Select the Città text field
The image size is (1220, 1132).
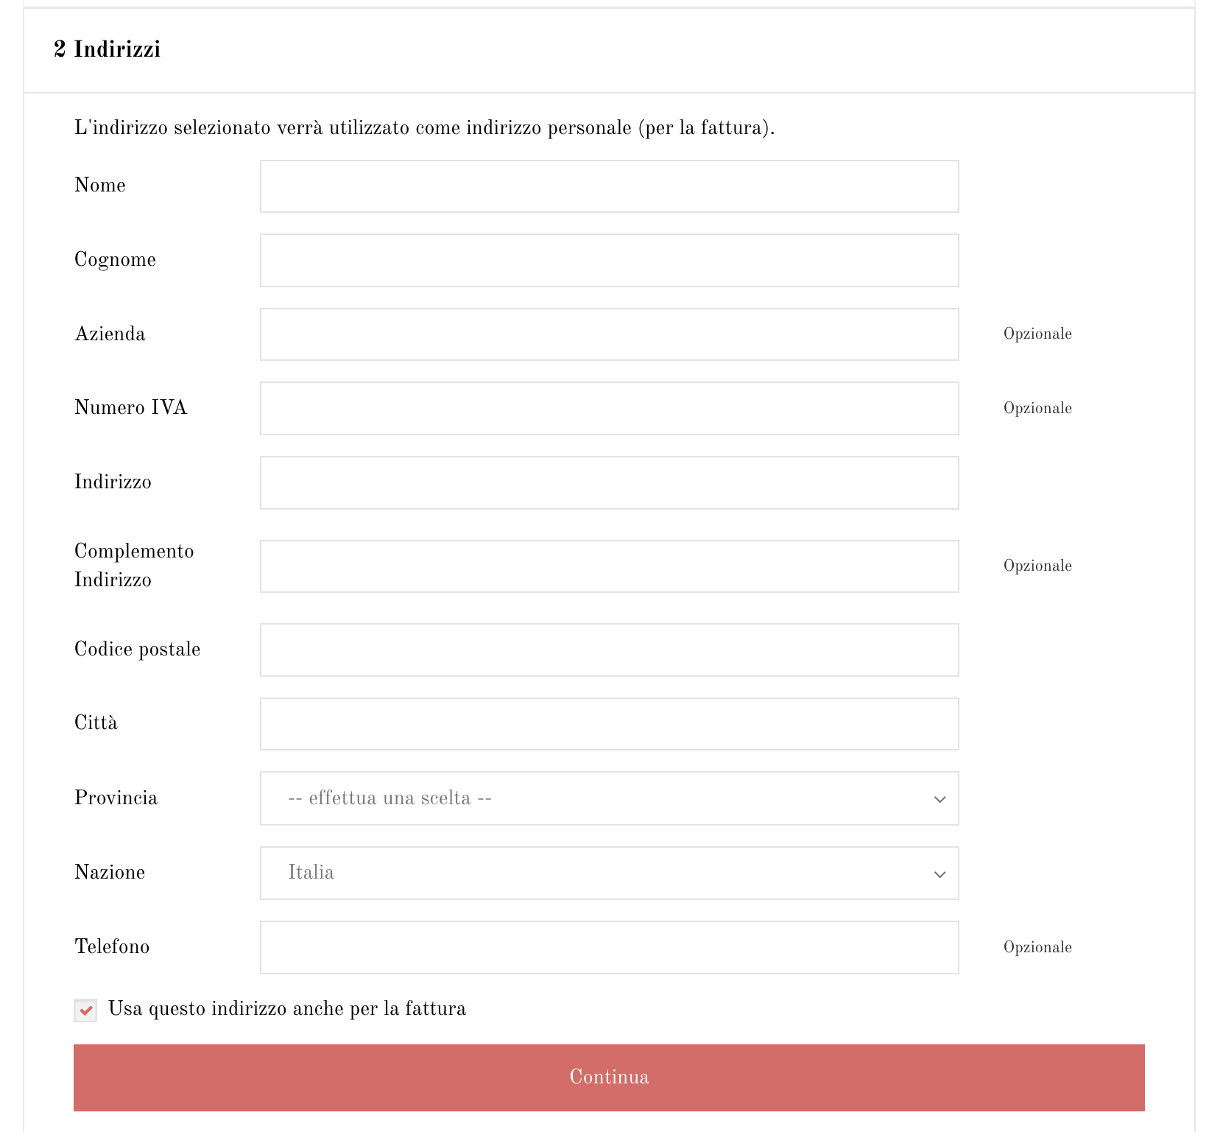click(609, 724)
